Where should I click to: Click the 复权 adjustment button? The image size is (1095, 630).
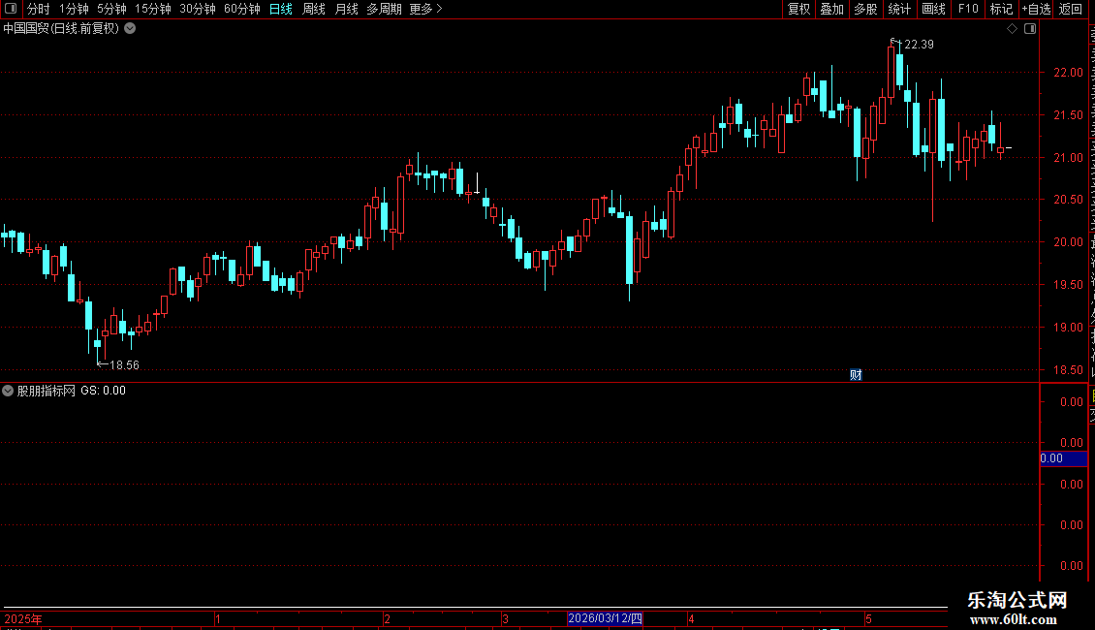pos(798,9)
